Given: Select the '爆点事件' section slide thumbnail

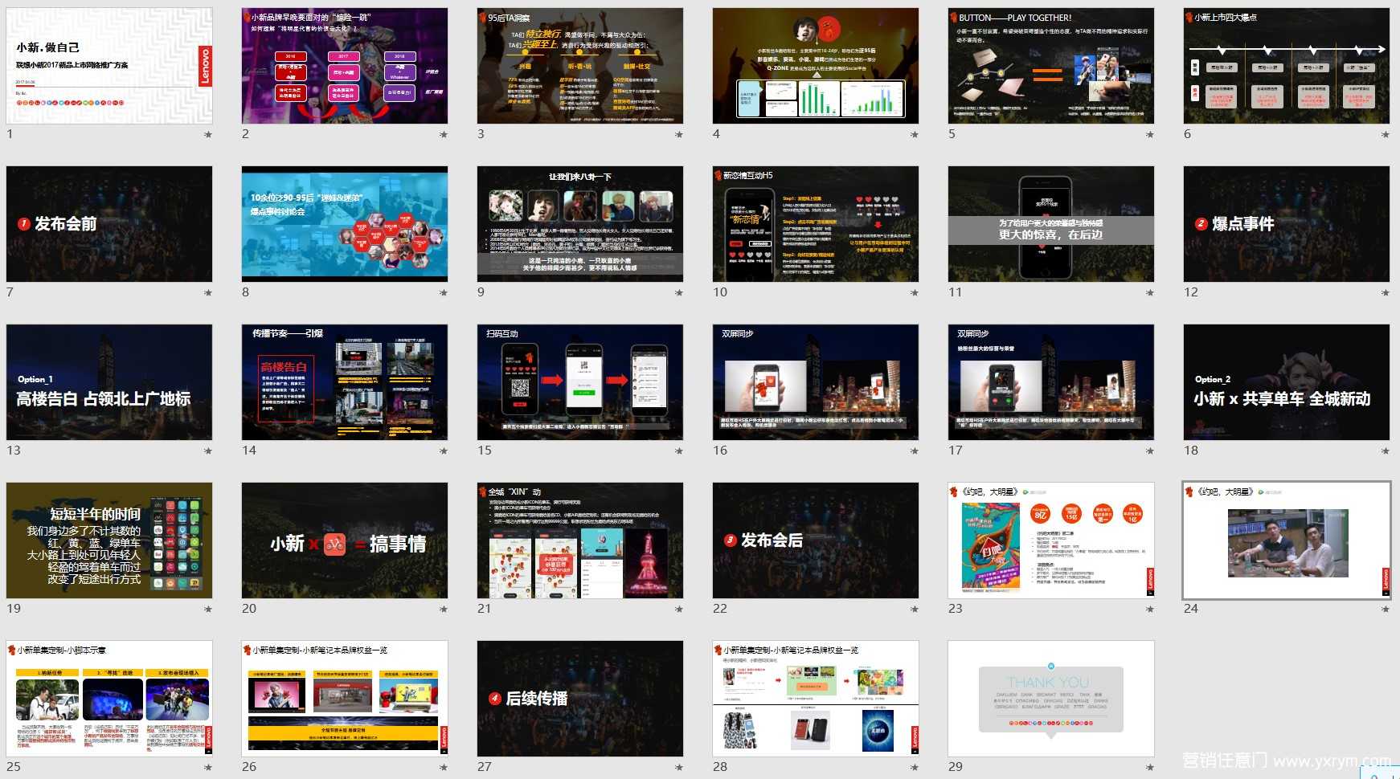Looking at the screenshot, I should tap(1287, 224).
